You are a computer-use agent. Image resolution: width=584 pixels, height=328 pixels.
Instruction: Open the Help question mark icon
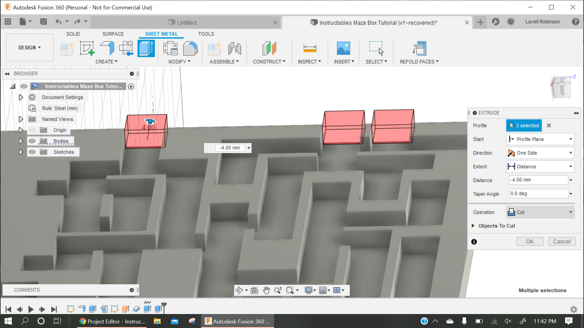(x=575, y=22)
